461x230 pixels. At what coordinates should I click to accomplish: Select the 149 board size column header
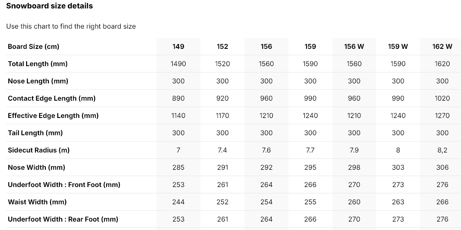[x=178, y=46]
